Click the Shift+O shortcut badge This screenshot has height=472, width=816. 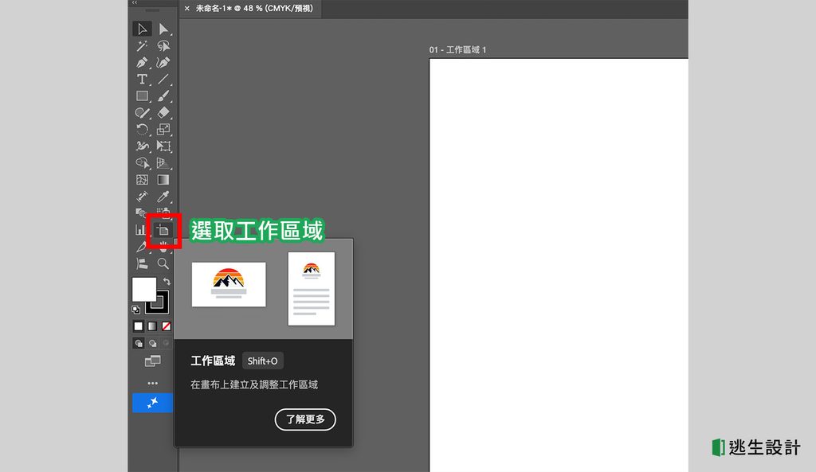[x=263, y=361]
